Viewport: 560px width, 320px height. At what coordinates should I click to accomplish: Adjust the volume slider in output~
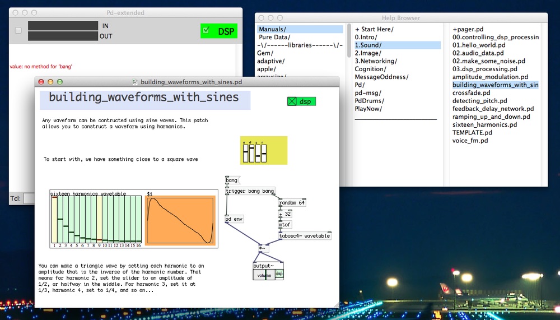(264, 275)
